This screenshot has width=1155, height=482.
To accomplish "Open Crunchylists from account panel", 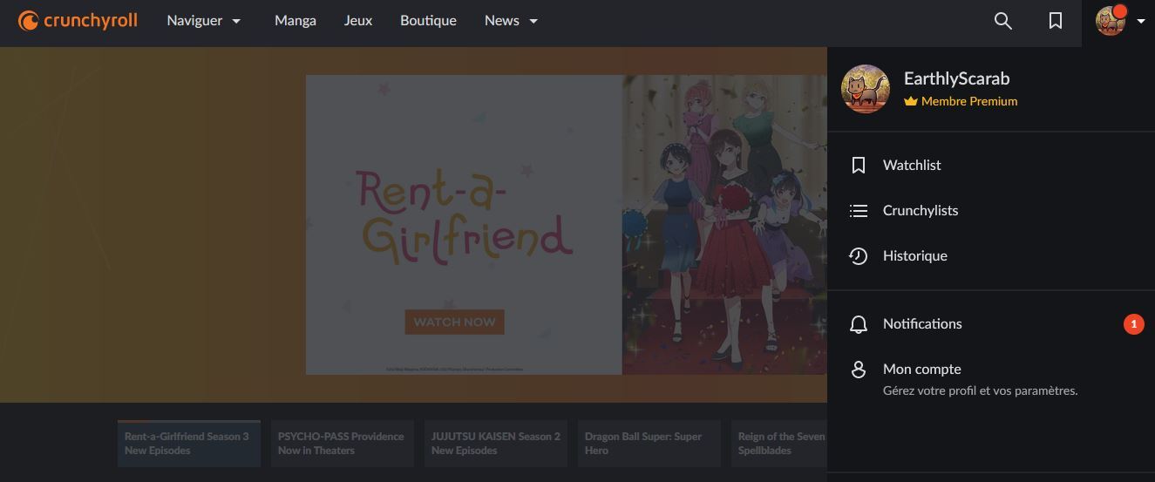I will 991,210.
